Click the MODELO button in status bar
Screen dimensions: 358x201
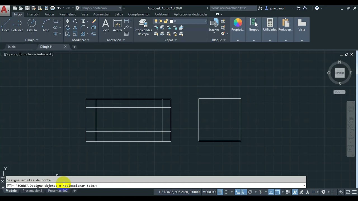pos(209,192)
